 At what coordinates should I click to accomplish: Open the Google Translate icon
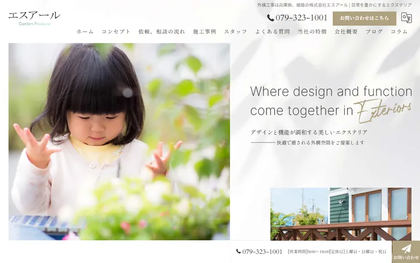(x=406, y=18)
